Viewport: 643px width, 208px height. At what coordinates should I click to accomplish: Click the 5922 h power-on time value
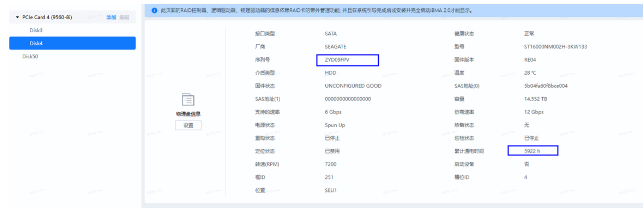coord(532,151)
